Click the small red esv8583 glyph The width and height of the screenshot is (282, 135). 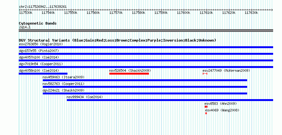pyautogui.click(x=206, y=107)
